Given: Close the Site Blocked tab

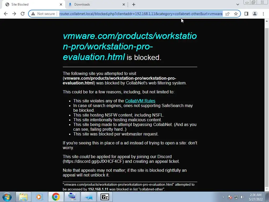Looking at the screenshot, I should point(61,5).
